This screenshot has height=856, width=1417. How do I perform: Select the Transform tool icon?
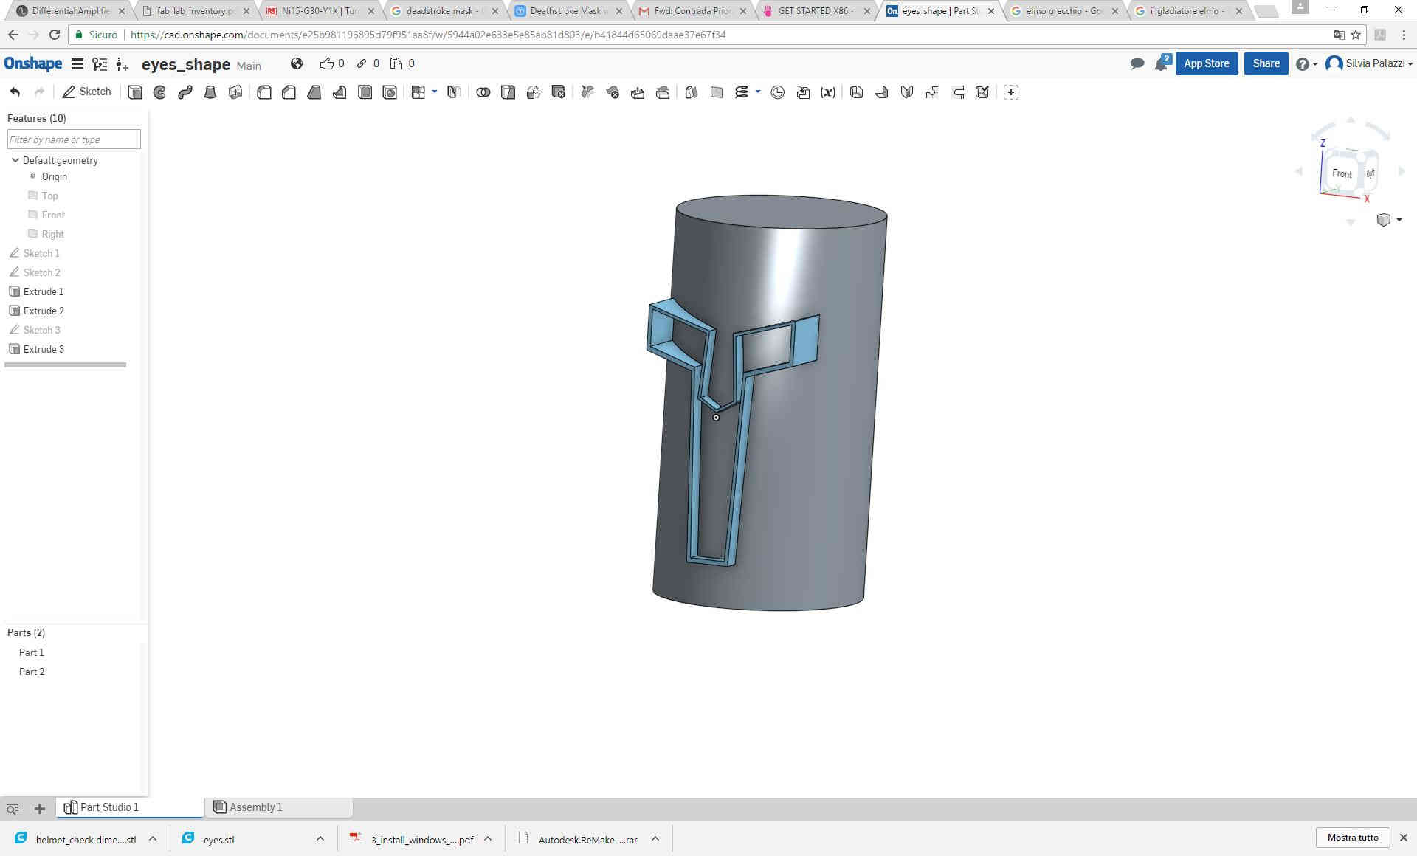click(534, 92)
